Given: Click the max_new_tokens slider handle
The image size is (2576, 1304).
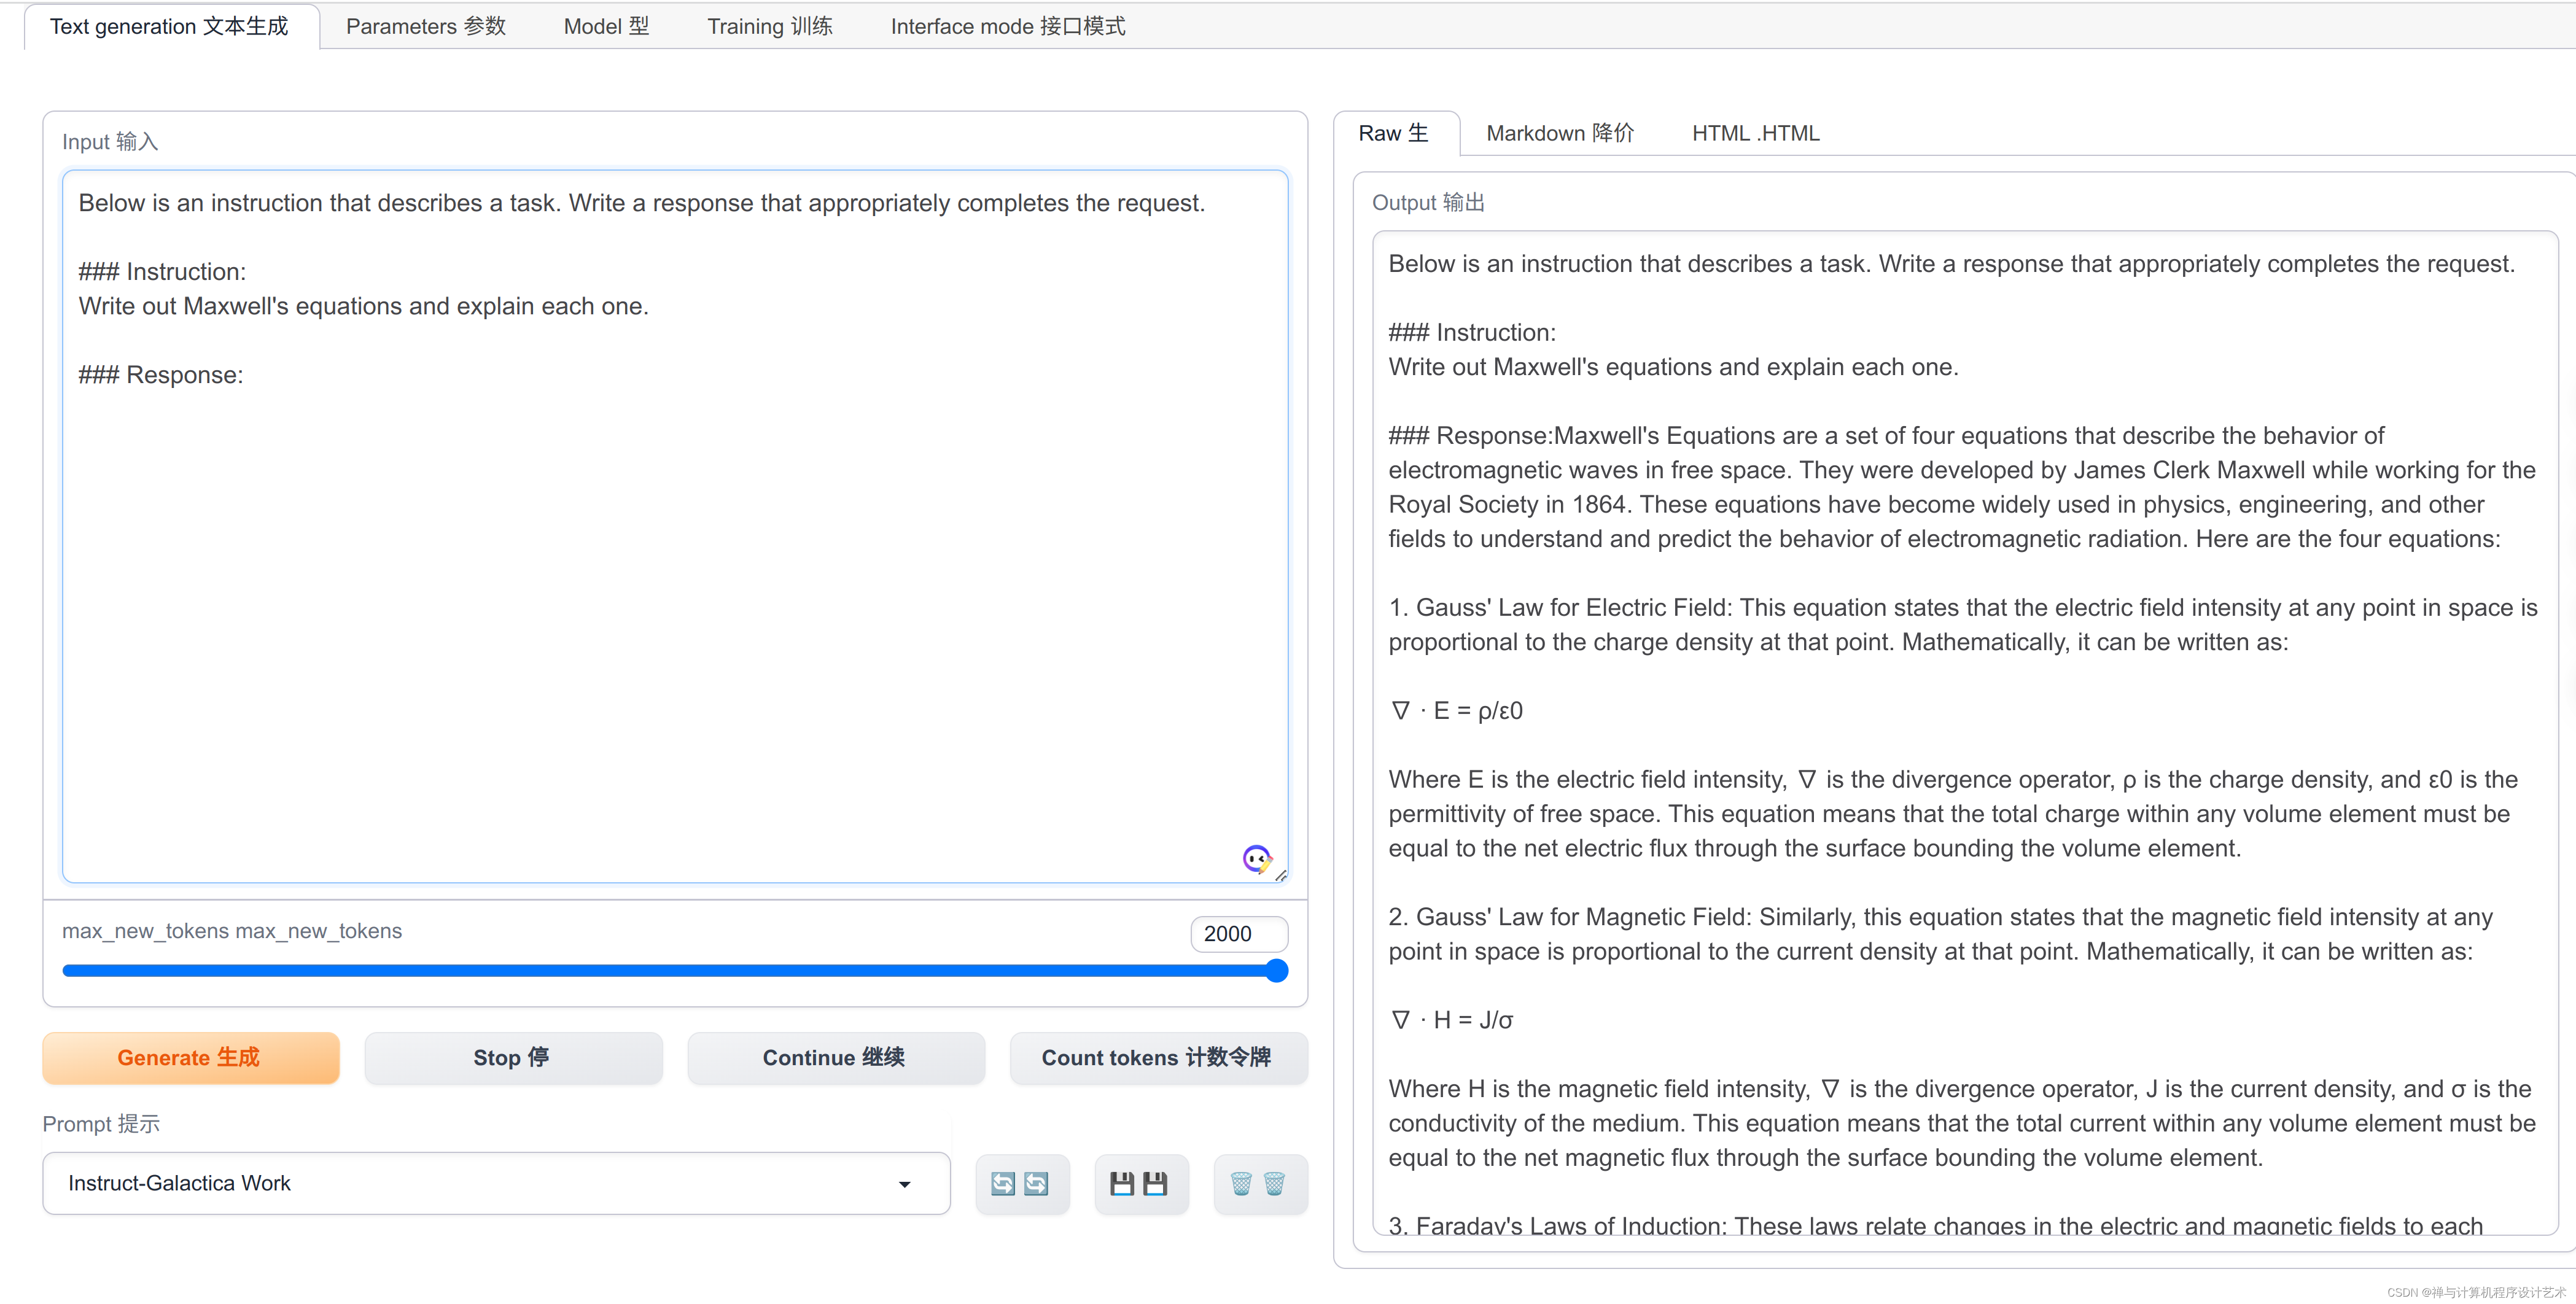Looking at the screenshot, I should 1276,970.
